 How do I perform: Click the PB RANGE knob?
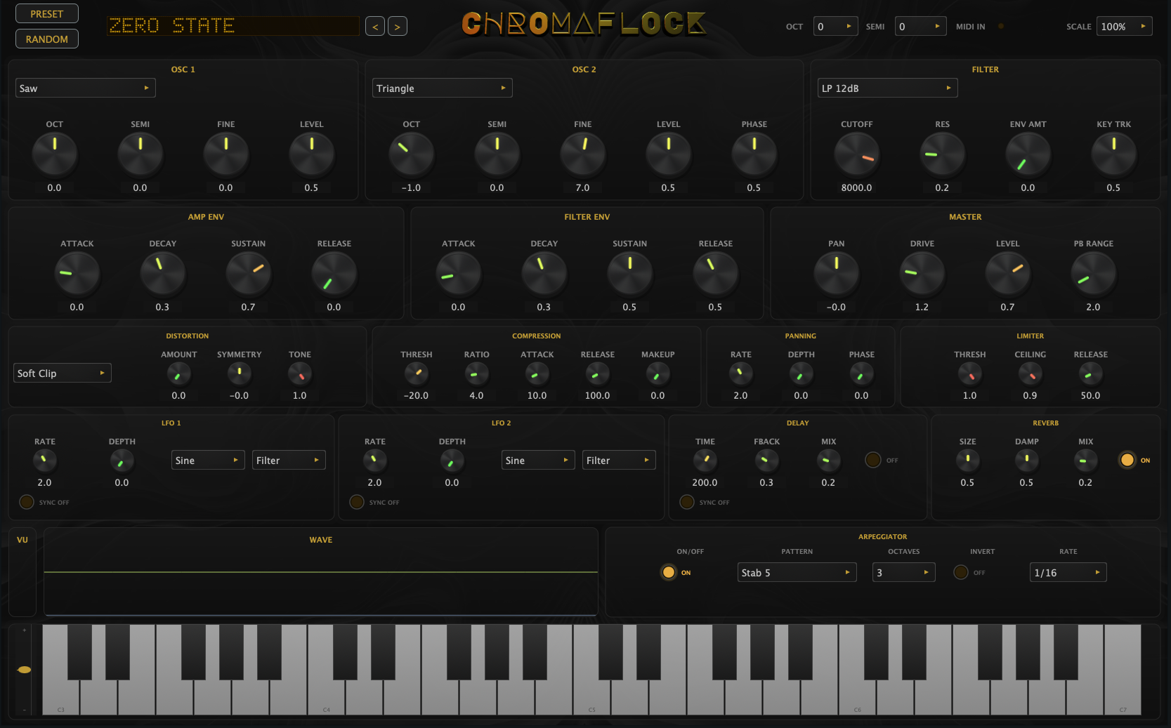1094,273
